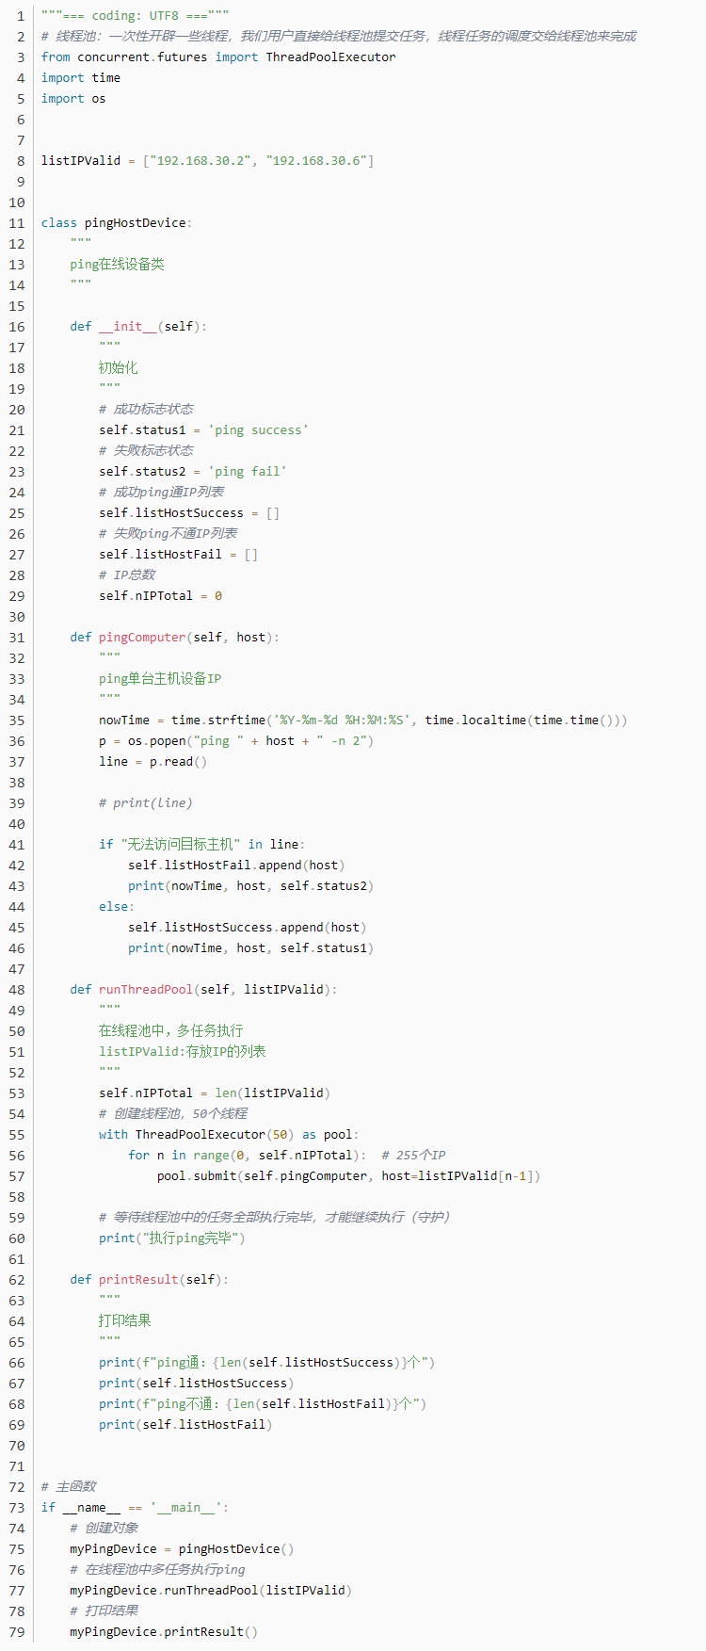Click the print statement using self.status2

click(x=250, y=886)
